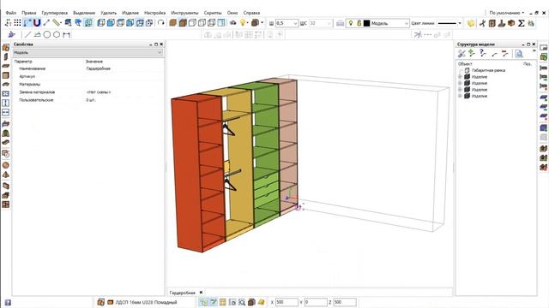
Task: Toggle the light bulb visibility in layer box
Action: pos(351,23)
